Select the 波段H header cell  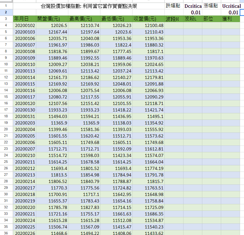pyautogui.click(x=174, y=19)
